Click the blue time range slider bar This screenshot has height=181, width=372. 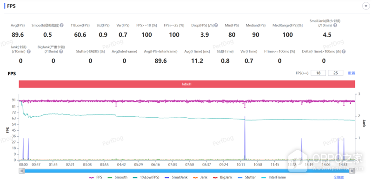pyautogui.click(x=187, y=170)
